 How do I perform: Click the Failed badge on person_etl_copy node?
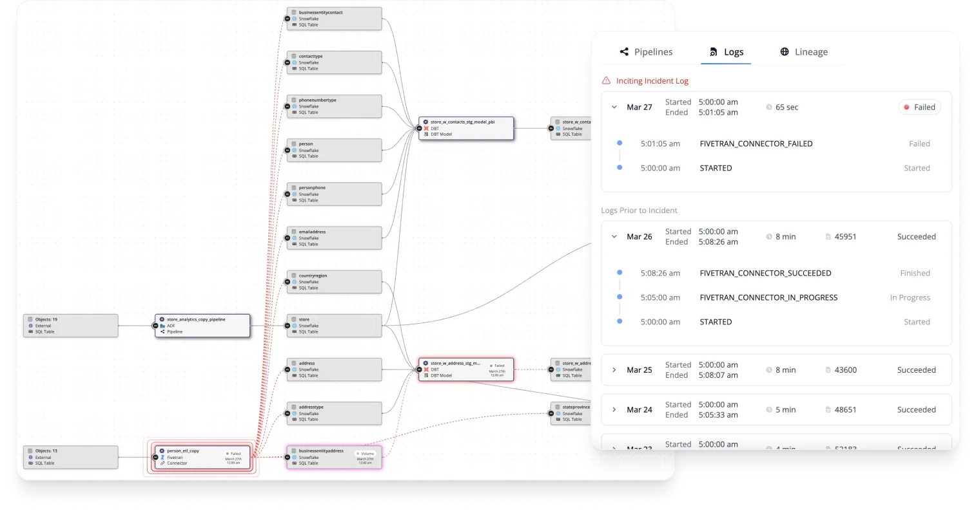[233, 454]
